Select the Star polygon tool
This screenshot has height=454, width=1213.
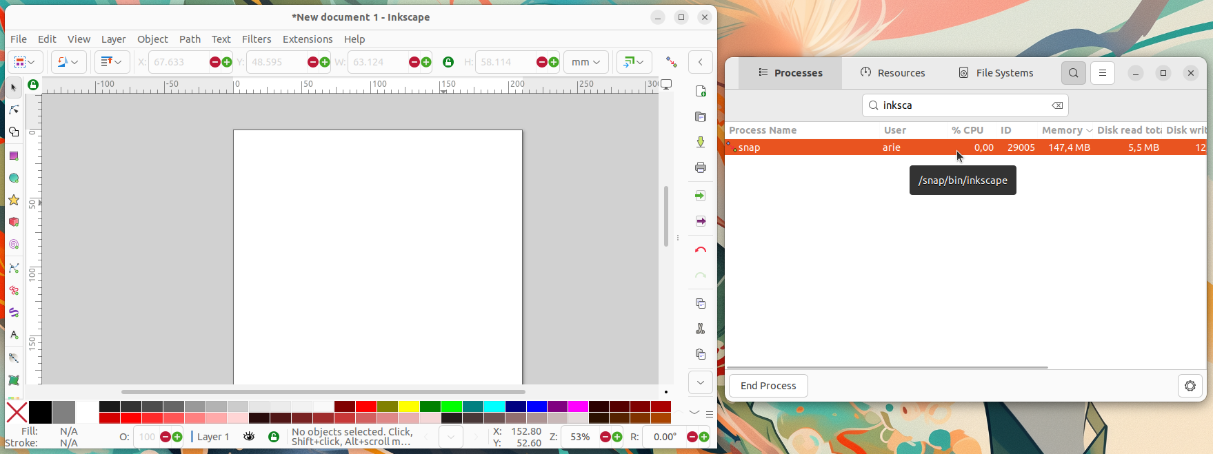tap(14, 200)
